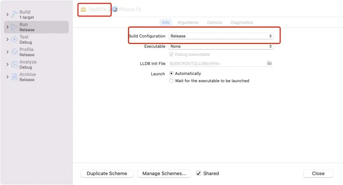The width and height of the screenshot is (343, 185).
Task: Open the Executable dropdown
Action: 221,46
